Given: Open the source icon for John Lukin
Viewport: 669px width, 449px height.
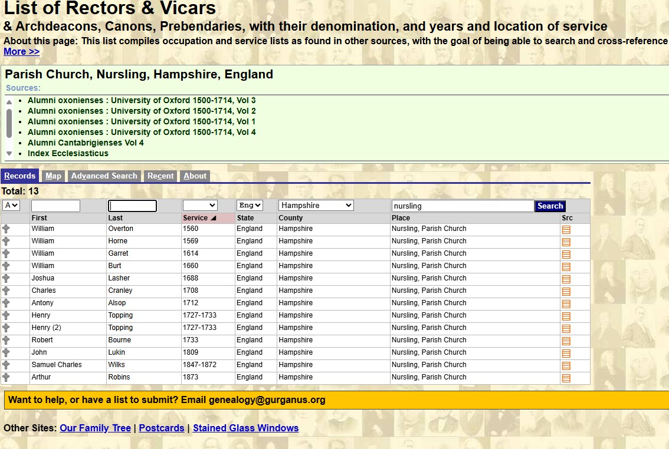Looking at the screenshot, I should click(x=567, y=352).
